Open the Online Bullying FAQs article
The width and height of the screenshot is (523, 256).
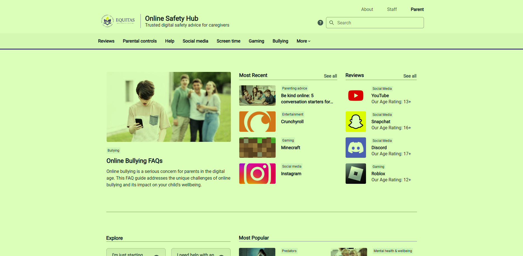(x=134, y=161)
